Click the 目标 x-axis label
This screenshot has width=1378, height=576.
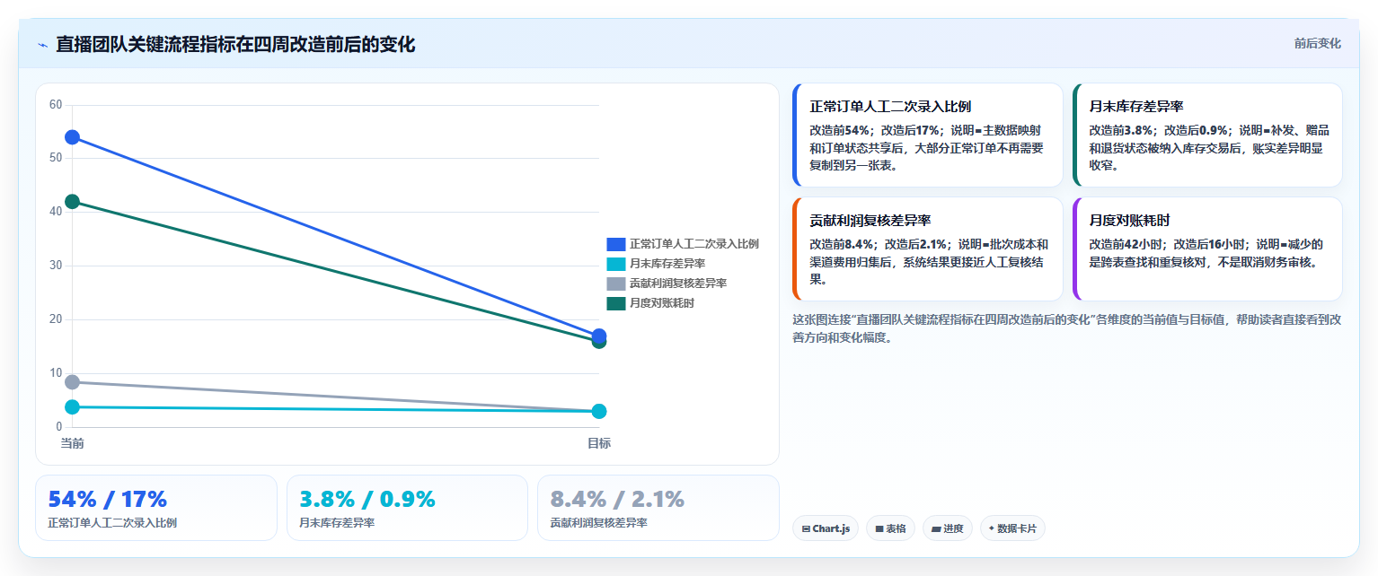tap(599, 443)
